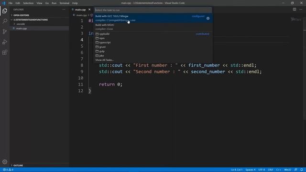Viewport: 306px width, 172px height.
Task: Select the main.cpp editor tab
Action: click(x=80, y=10)
